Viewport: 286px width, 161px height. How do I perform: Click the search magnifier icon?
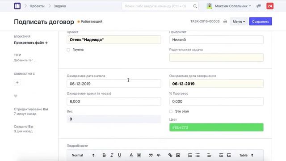(195, 6)
